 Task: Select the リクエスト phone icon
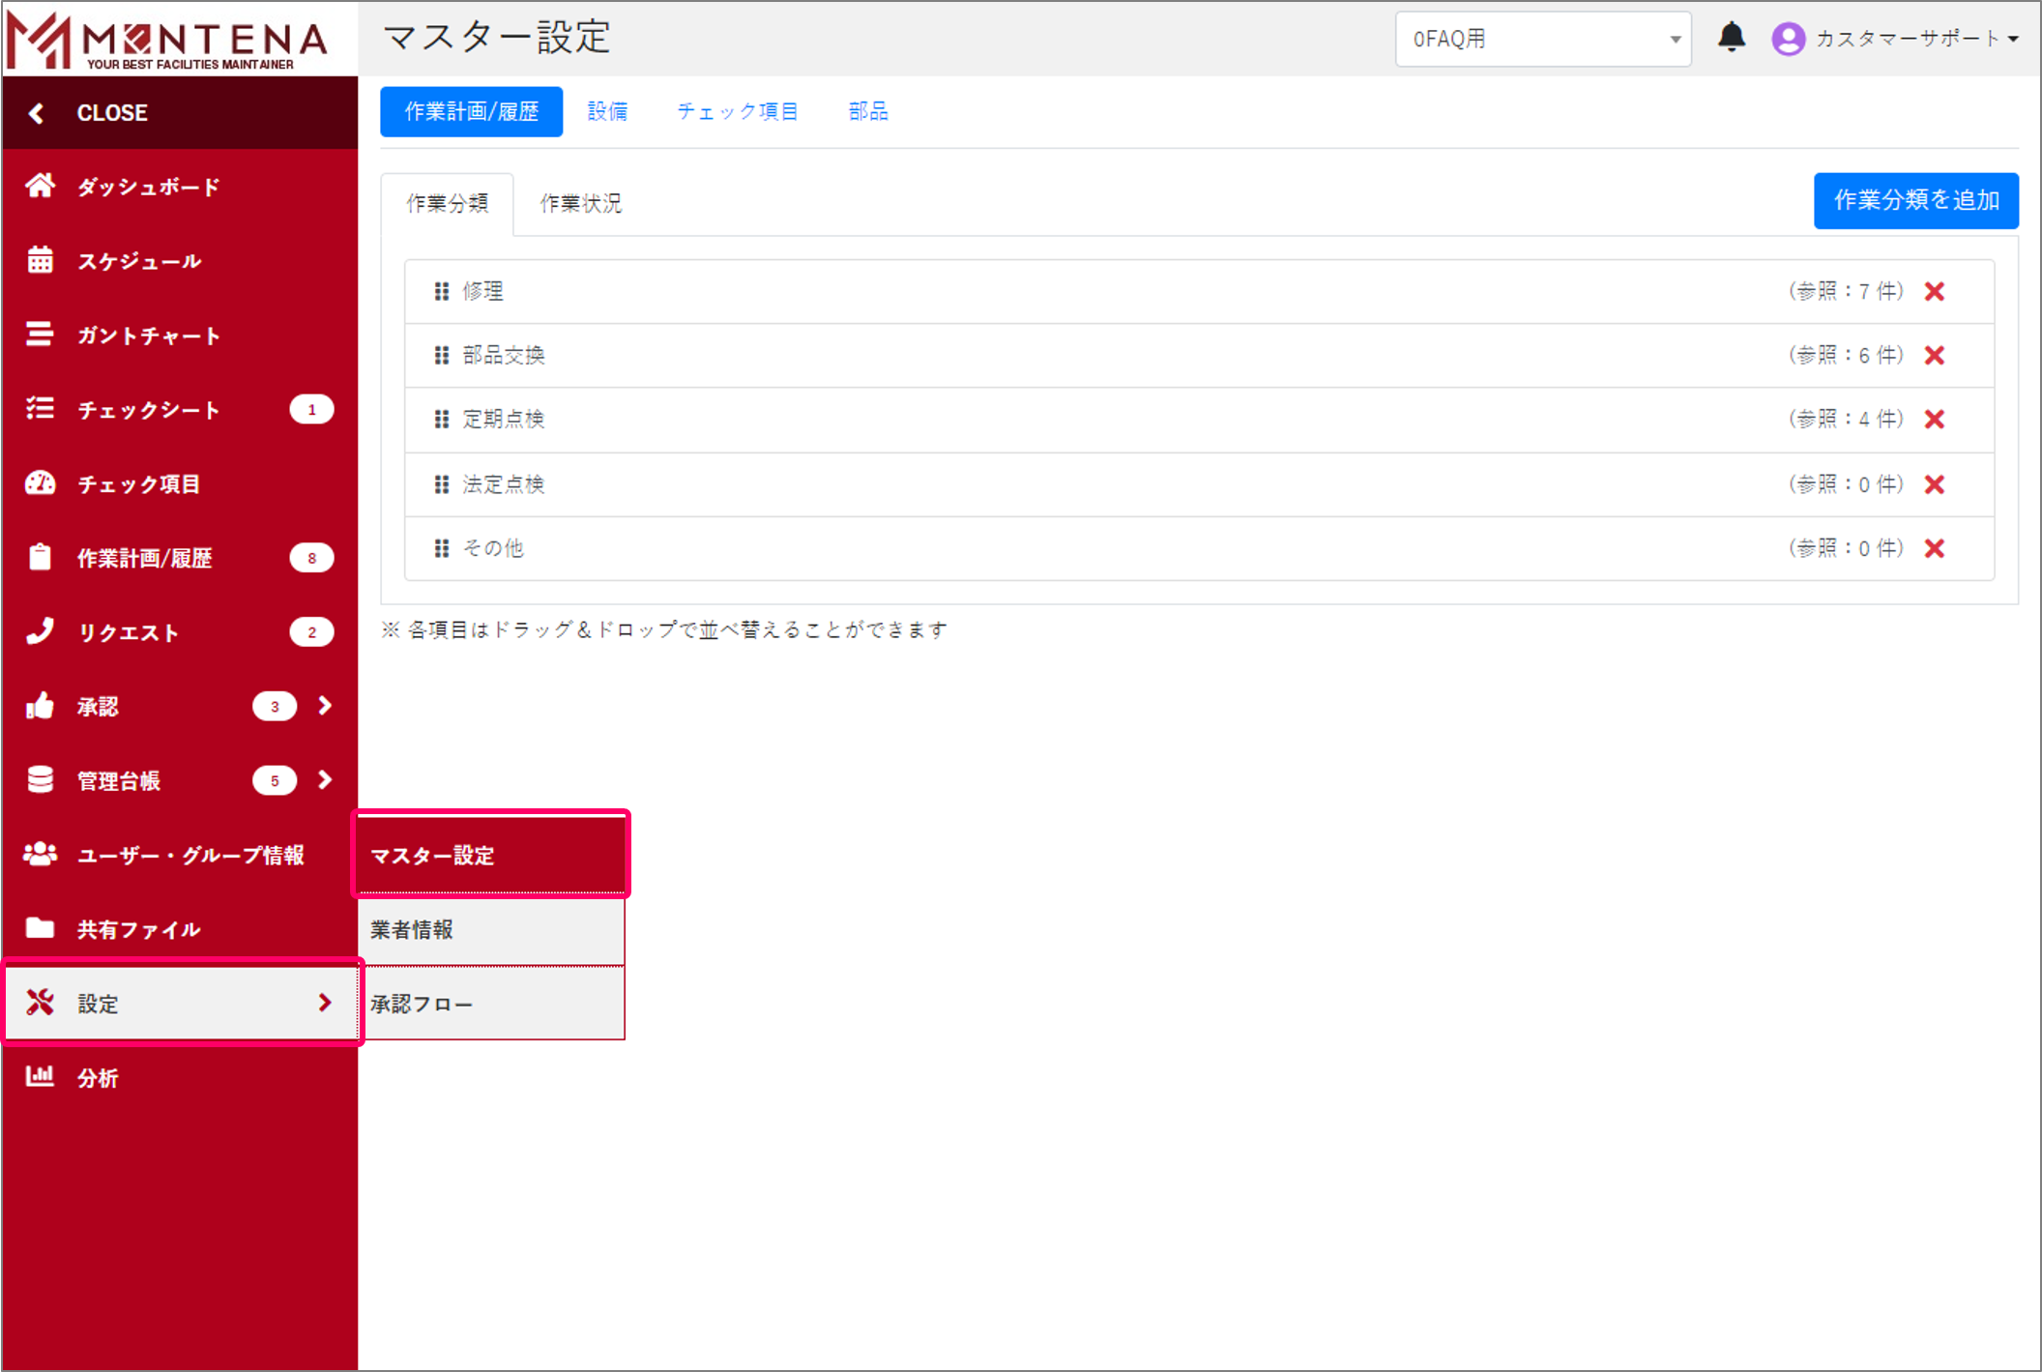[x=40, y=632]
